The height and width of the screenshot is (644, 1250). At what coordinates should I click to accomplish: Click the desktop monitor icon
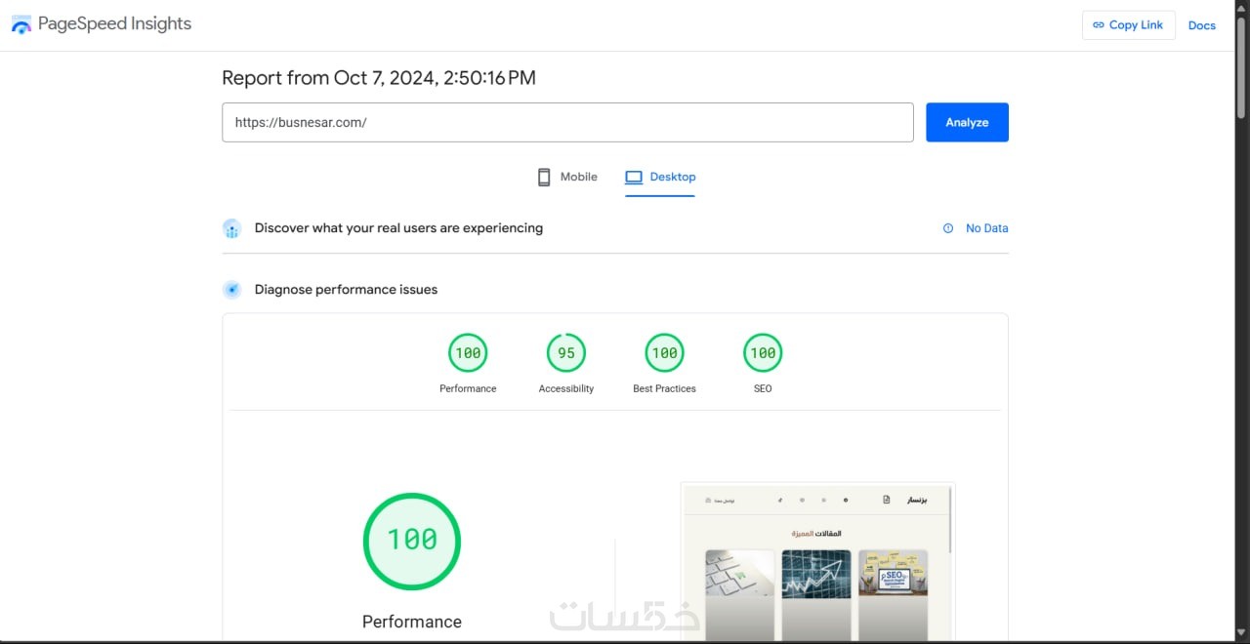(634, 177)
